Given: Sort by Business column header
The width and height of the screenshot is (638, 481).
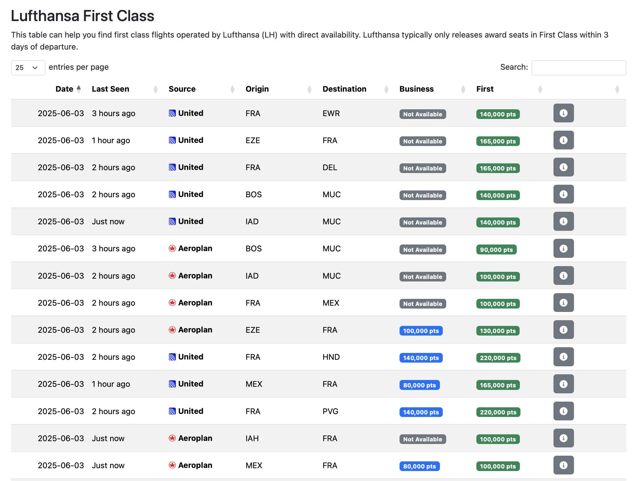Looking at the screenshot, I should (416, 89).
